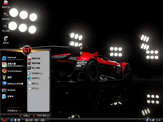The width and height of the screenshot is (163, 122).
Task: Click the GT start button on taskbar
Action: pos(4,120)
